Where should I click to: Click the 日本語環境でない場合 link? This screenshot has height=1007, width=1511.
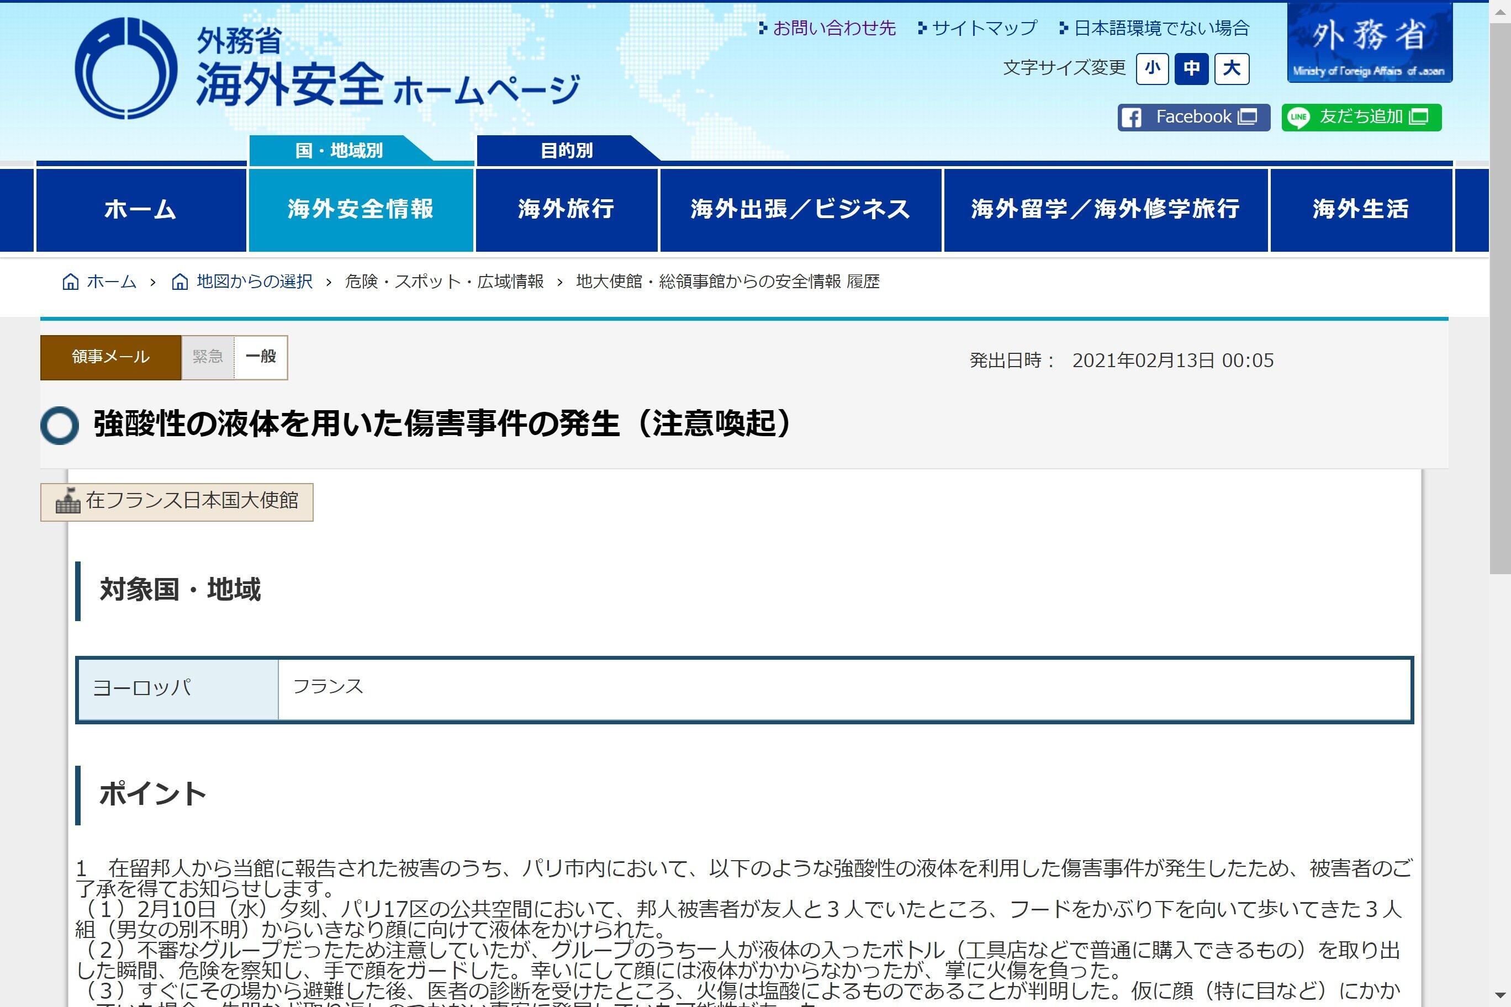[1161, 28]
